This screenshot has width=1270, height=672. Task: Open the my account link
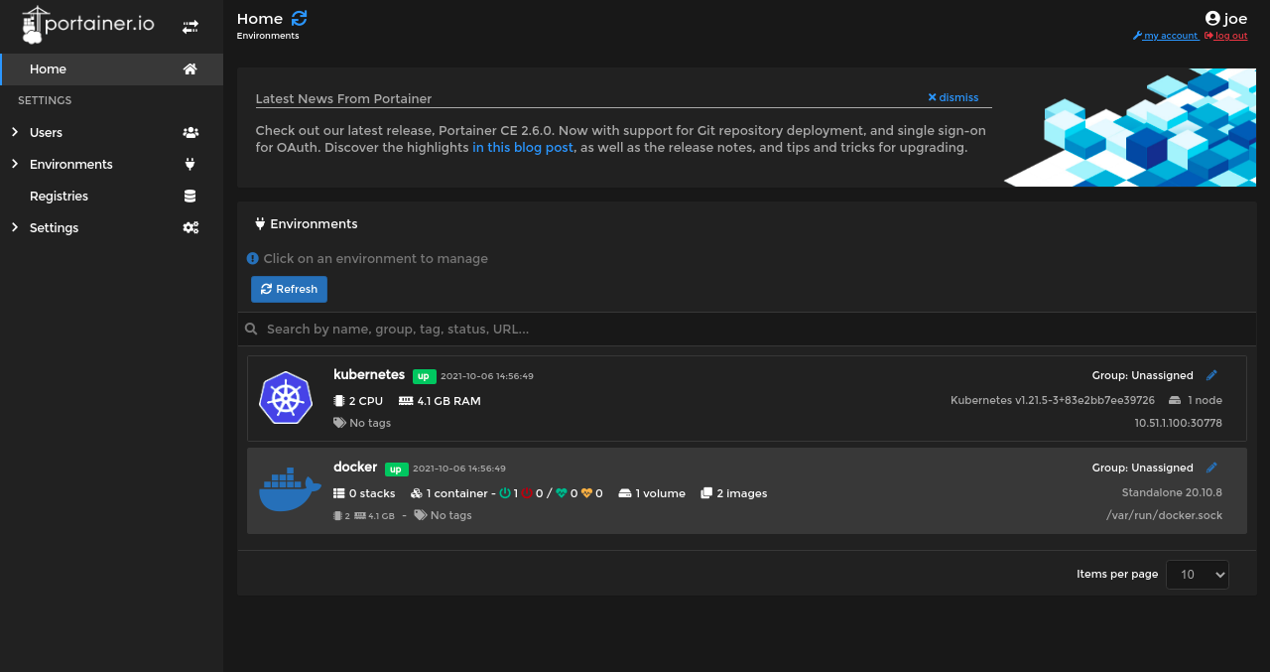point(1166,36)
